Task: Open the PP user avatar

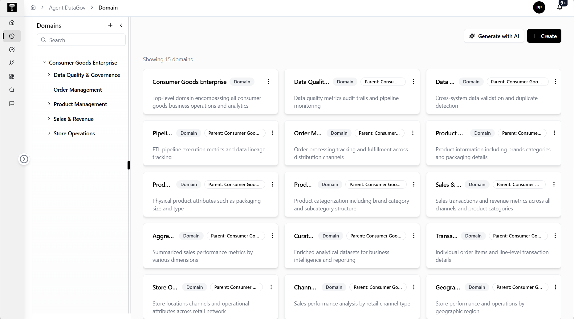Action: coord(539,7)
